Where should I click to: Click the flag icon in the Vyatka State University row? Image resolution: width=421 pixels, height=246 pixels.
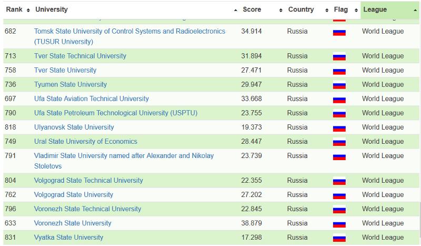click(339, 238)
